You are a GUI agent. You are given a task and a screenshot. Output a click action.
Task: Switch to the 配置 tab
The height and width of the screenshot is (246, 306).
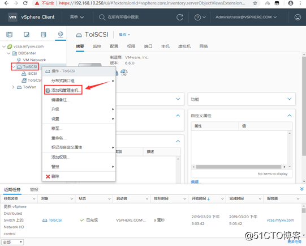(x=114, y=46)
